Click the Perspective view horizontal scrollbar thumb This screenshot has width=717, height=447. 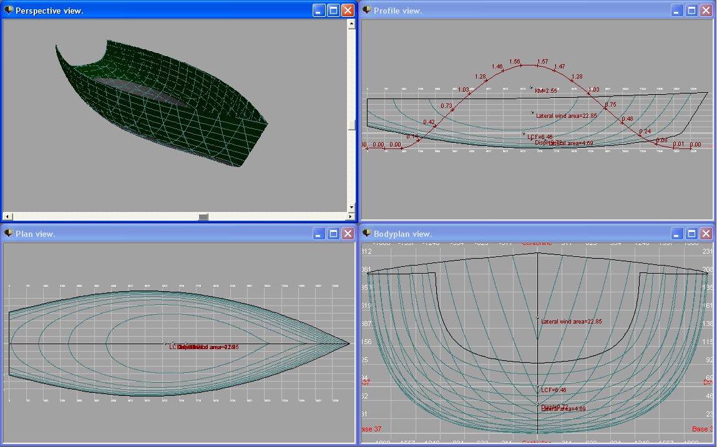click(x=203, y=216)
